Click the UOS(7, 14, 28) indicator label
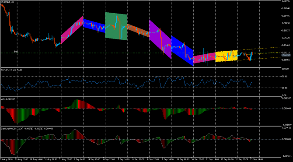The image size is (293, 162). (11, 70)
